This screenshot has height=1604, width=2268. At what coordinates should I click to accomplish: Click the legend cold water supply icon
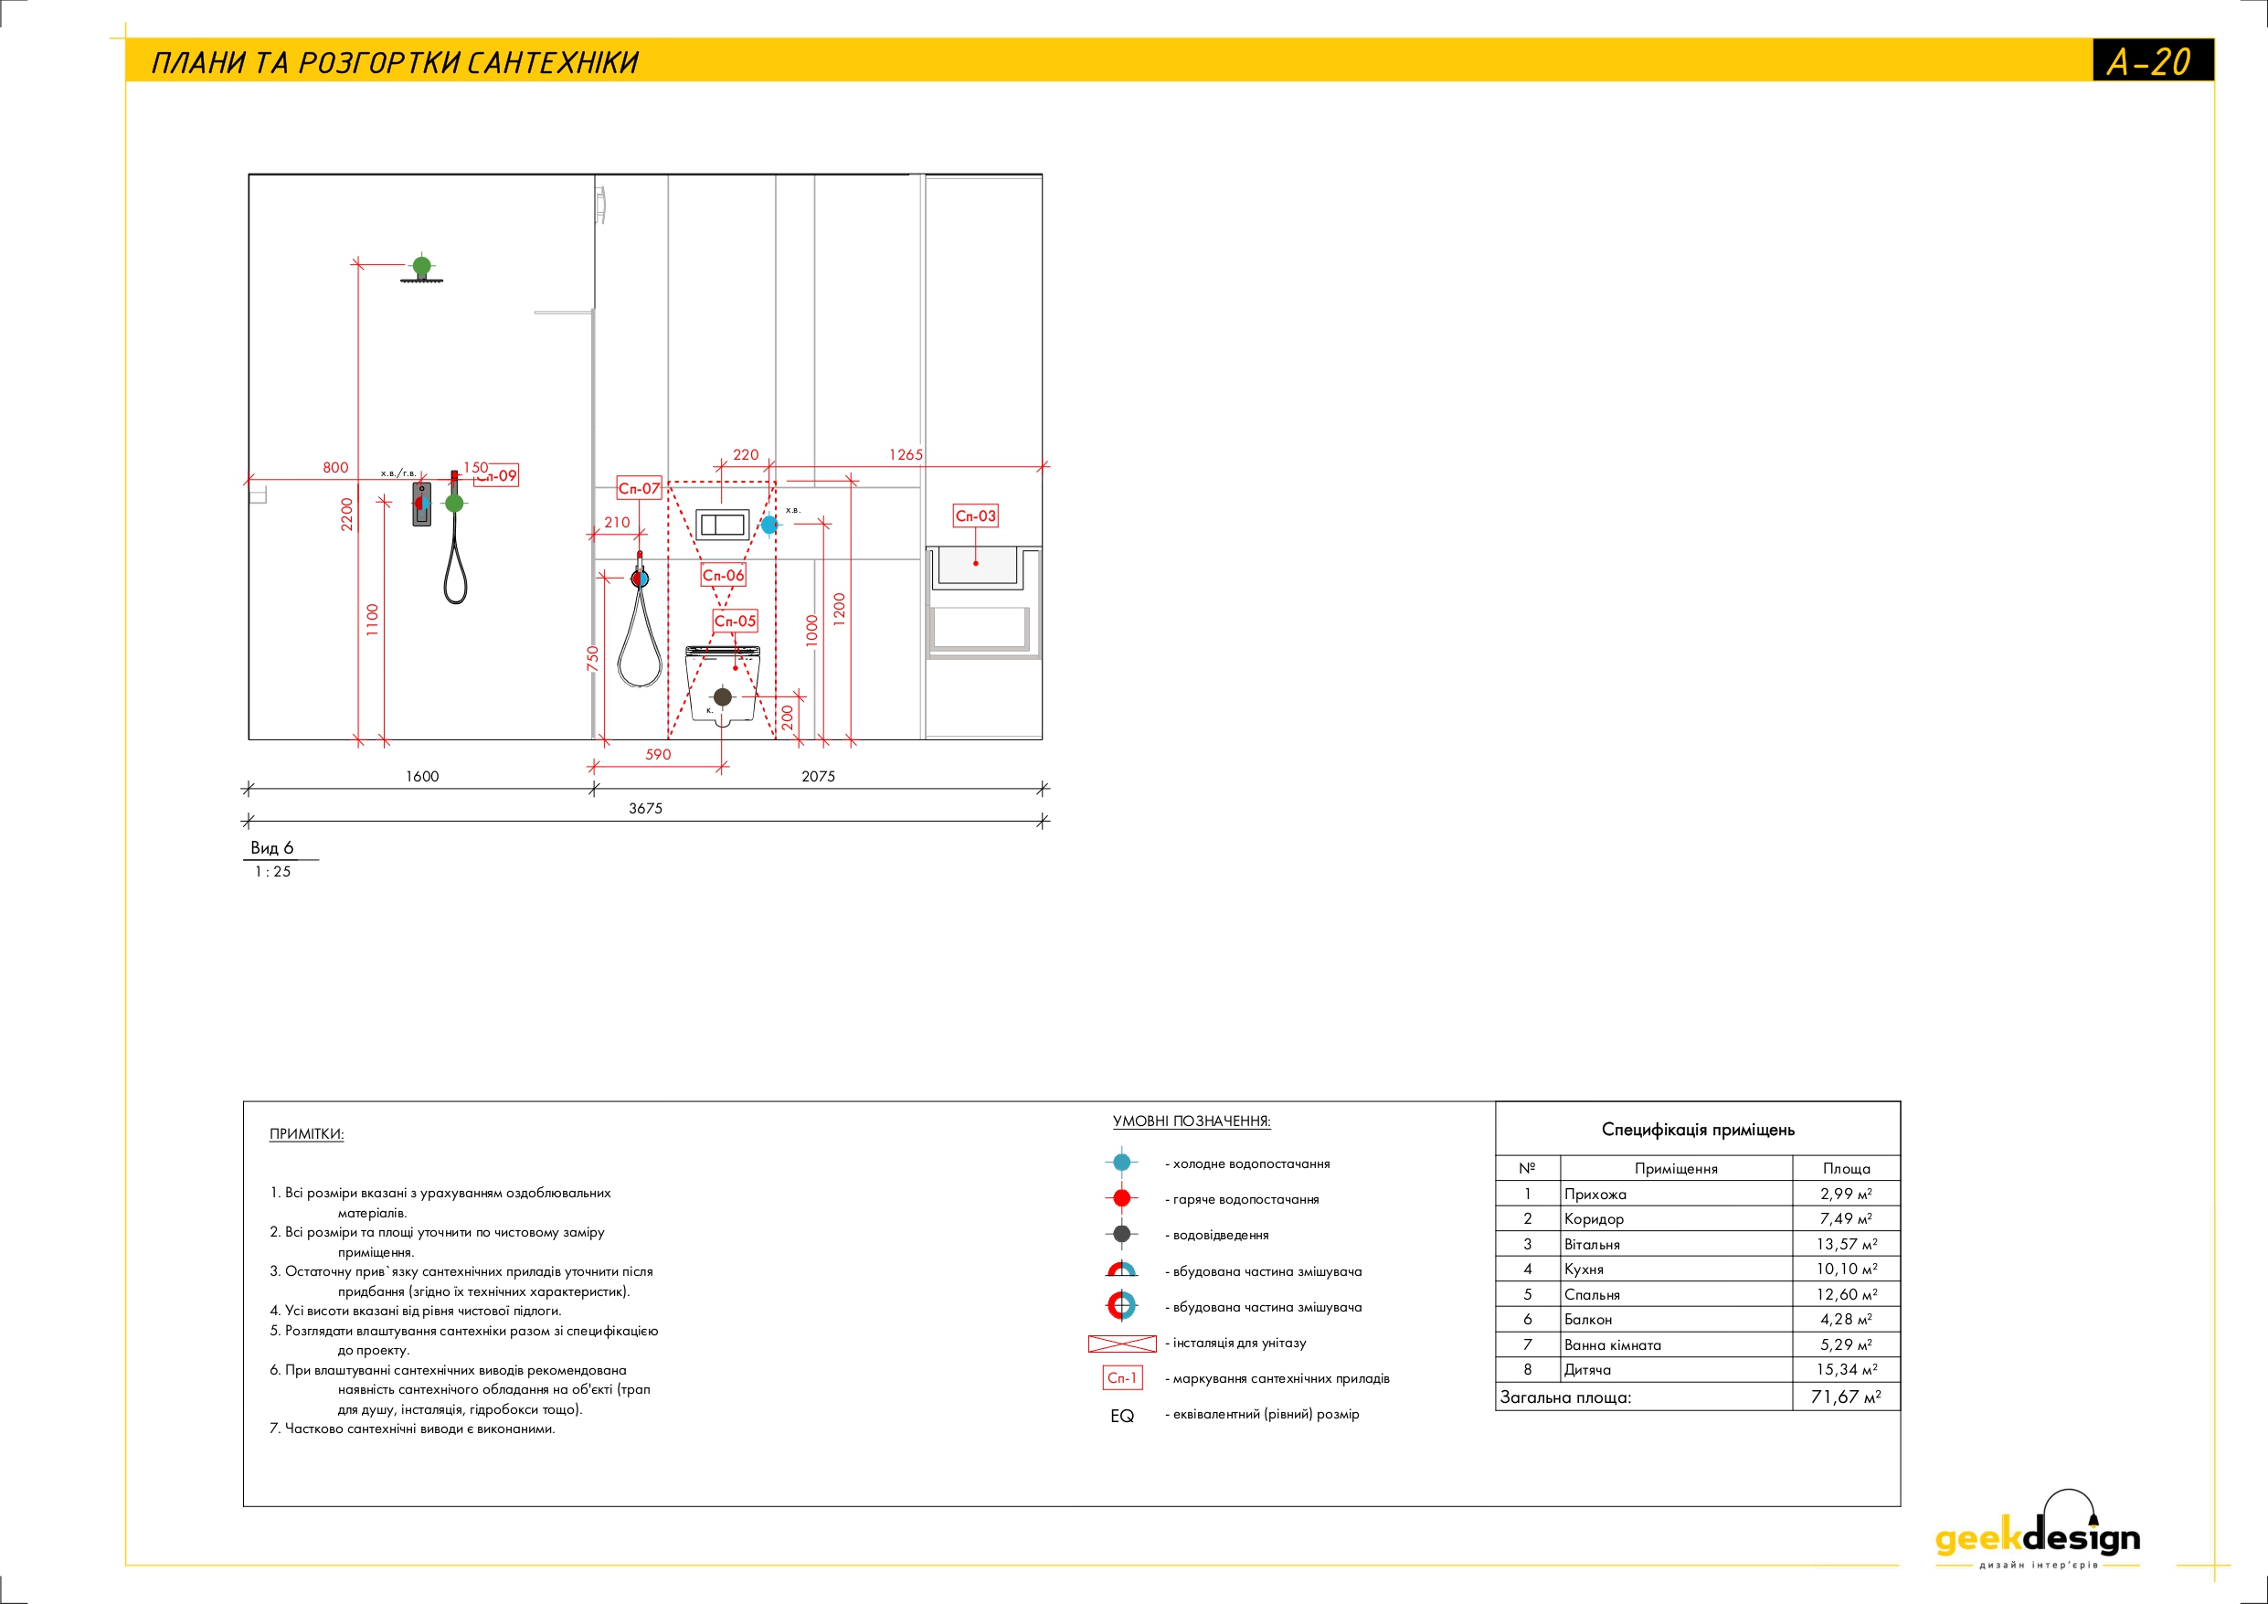1121,1163
